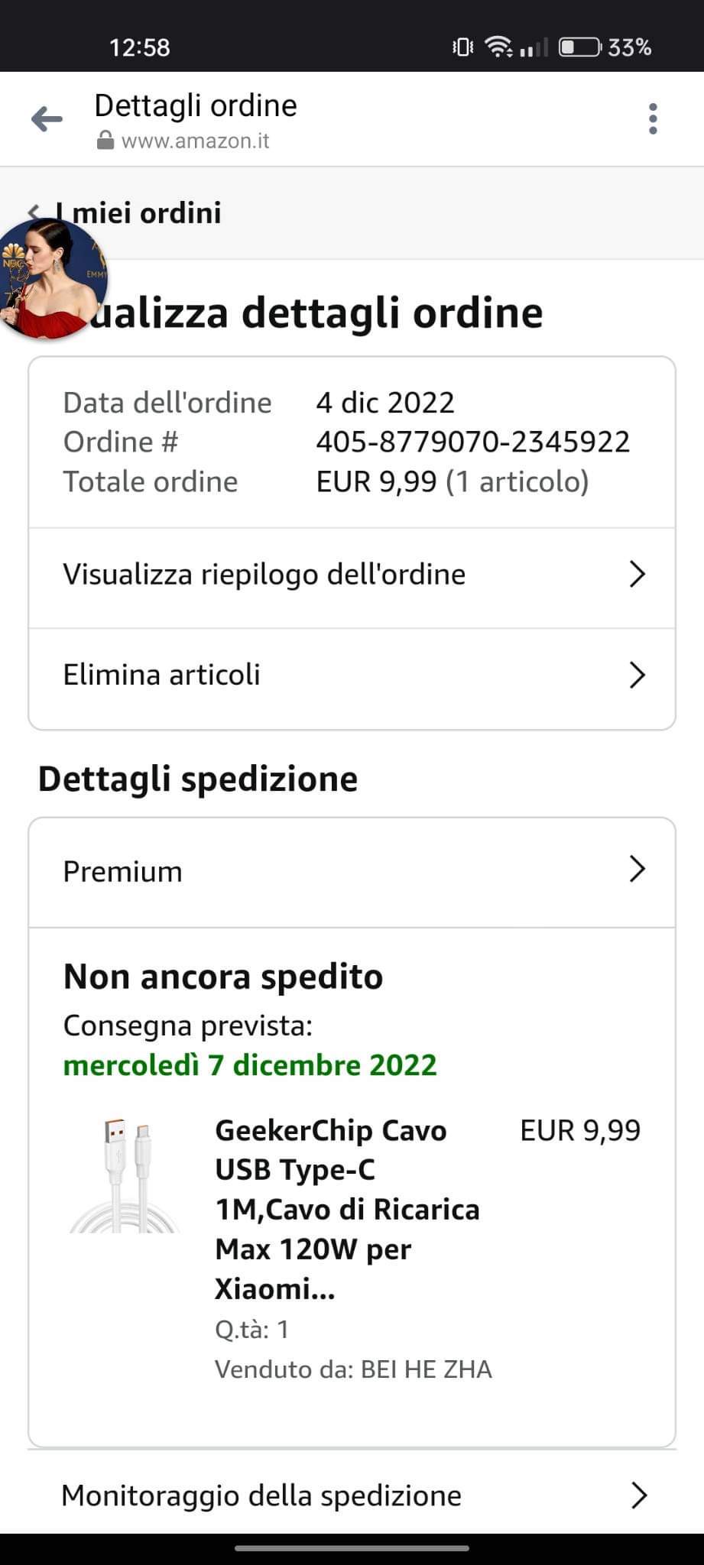The width and height of the screenshot is (704, 1565).
Task: Tap the Wi-Fi icon in status bar
Action: [x=499, y=47]
